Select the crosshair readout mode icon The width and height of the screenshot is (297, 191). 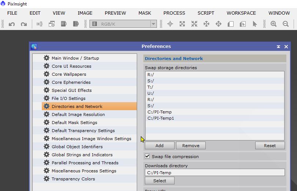point(170,24)
